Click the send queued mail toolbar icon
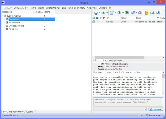 [103, 13]
